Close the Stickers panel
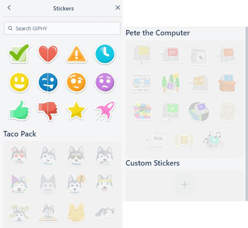Screen dimensions: 248x228 tap(118, 7)
